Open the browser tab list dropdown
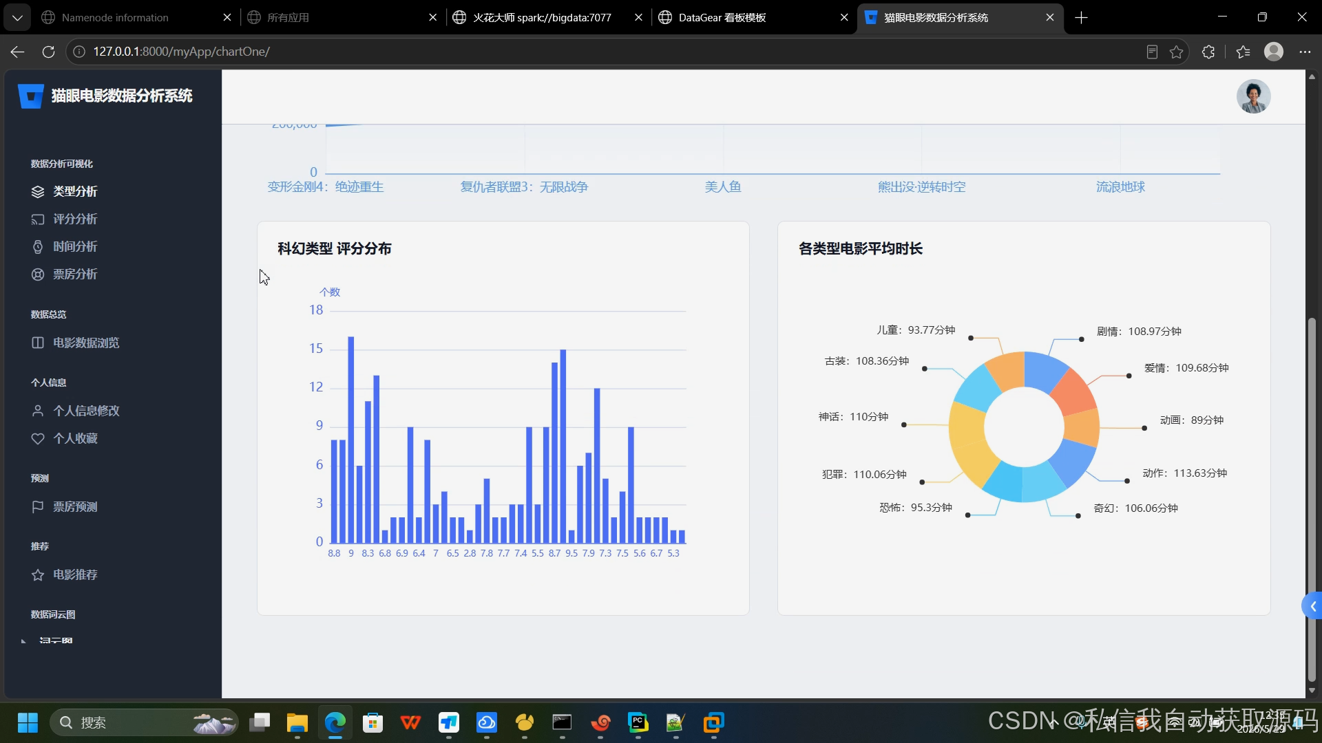The image size is (1322, 743). (17, 17)
